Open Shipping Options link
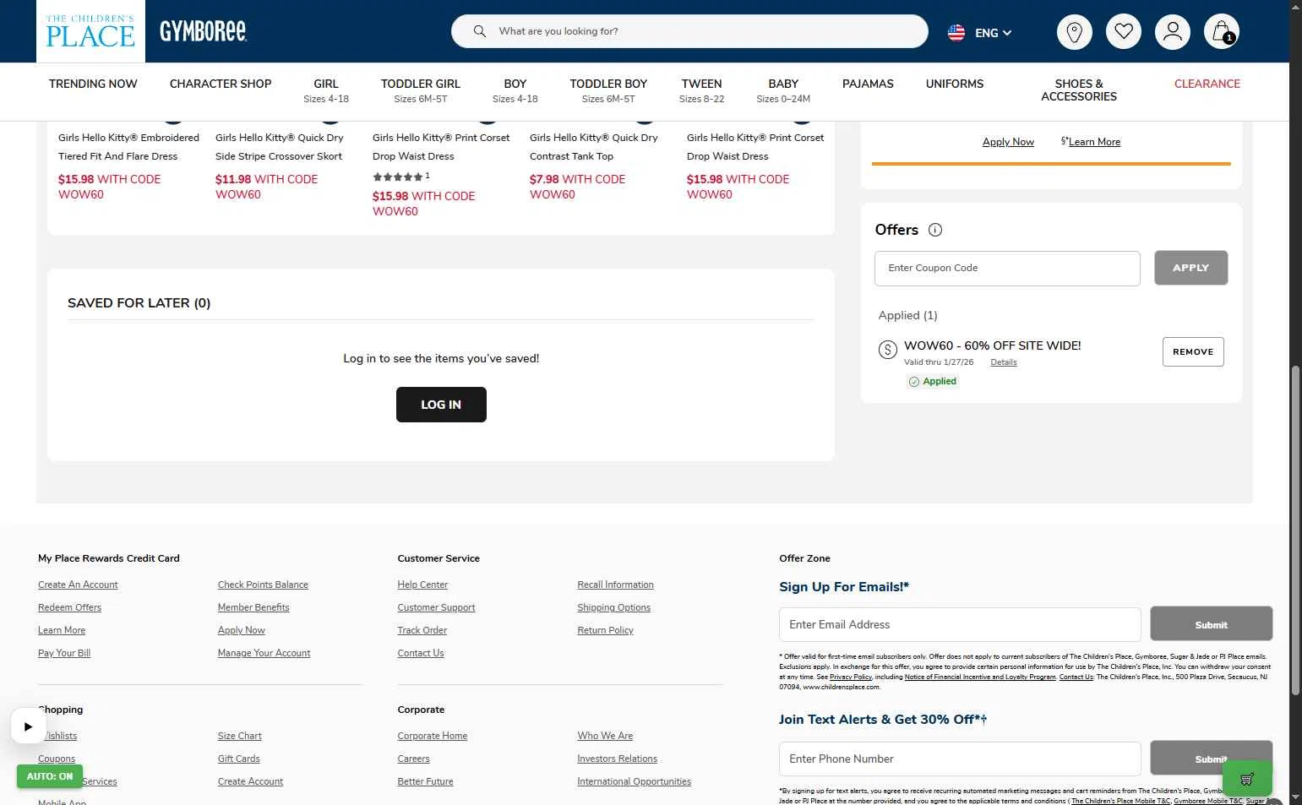Screen dimensions: 1302x805 coord(614,607)
